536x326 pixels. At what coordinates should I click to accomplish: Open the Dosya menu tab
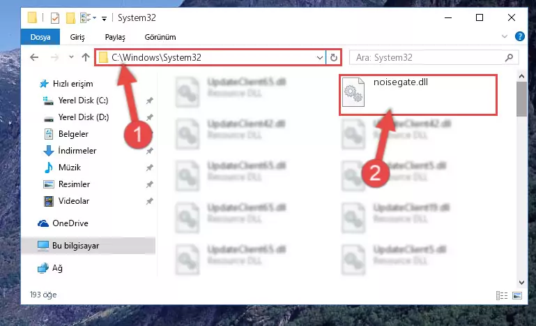(x=40, y=37)
